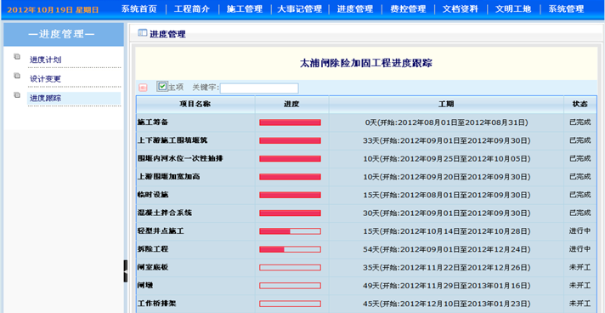Go to the 费控管理 menu

[408, 9]
